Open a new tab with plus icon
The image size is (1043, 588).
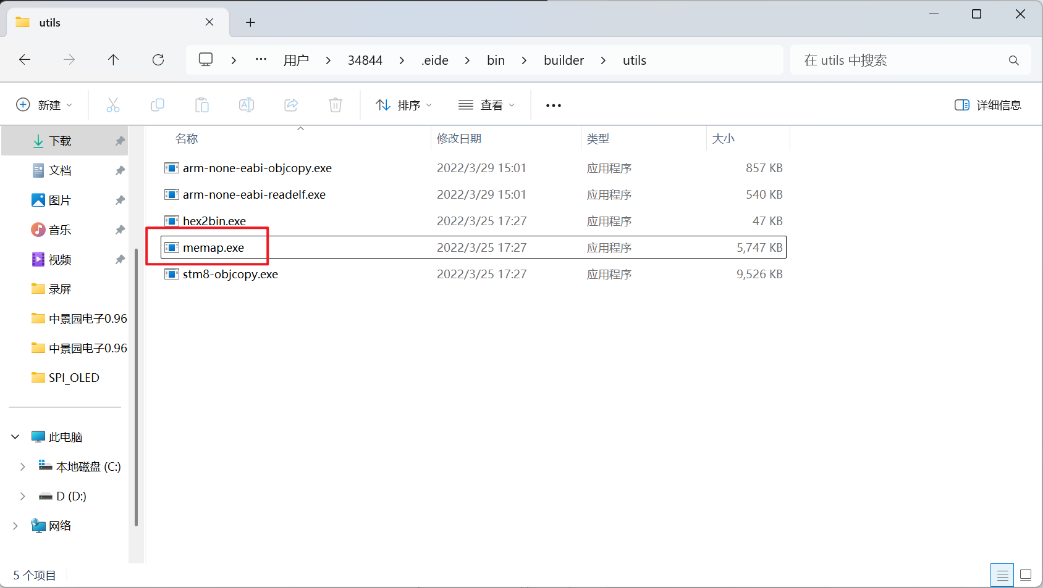[x=250, y=23]
